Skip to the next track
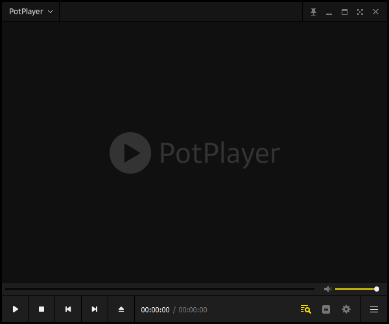Image resolution: width=389 pixels, height=324 pixels. (x=95, y=310)
